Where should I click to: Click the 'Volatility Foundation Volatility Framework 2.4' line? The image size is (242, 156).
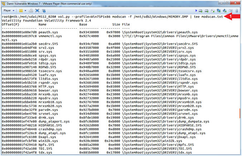pyautogui.click(x=46, y=20)
